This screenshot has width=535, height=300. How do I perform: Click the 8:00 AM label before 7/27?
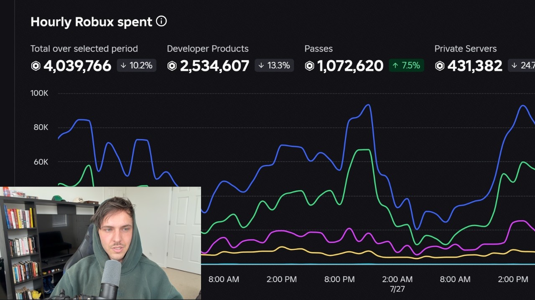(x=224, y=279)
